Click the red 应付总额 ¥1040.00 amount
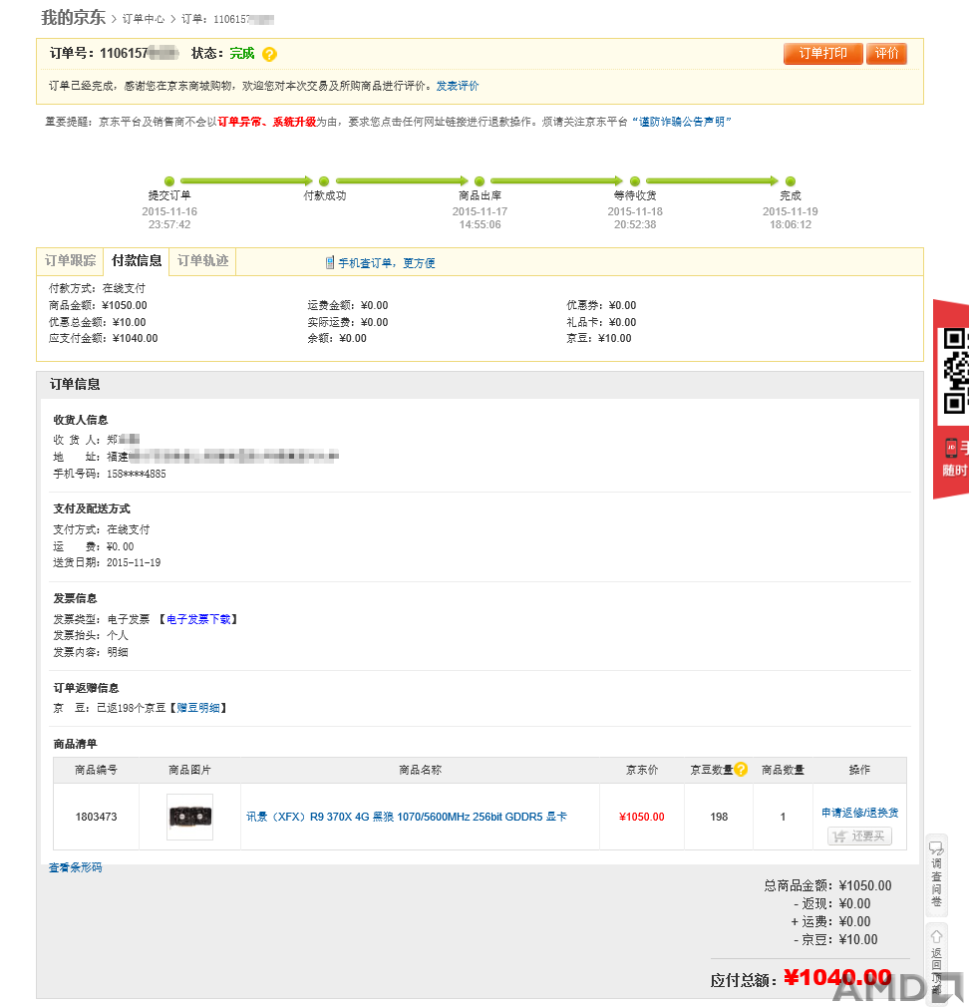This screenshot has height=1008, width=969. [838, 978]
